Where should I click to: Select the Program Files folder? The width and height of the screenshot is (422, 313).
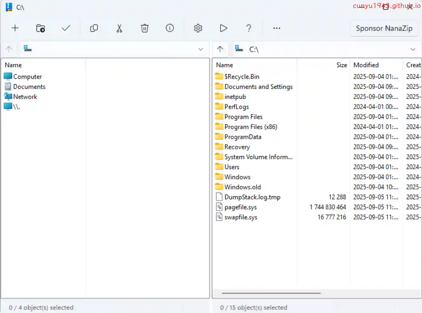pos(243,117)
